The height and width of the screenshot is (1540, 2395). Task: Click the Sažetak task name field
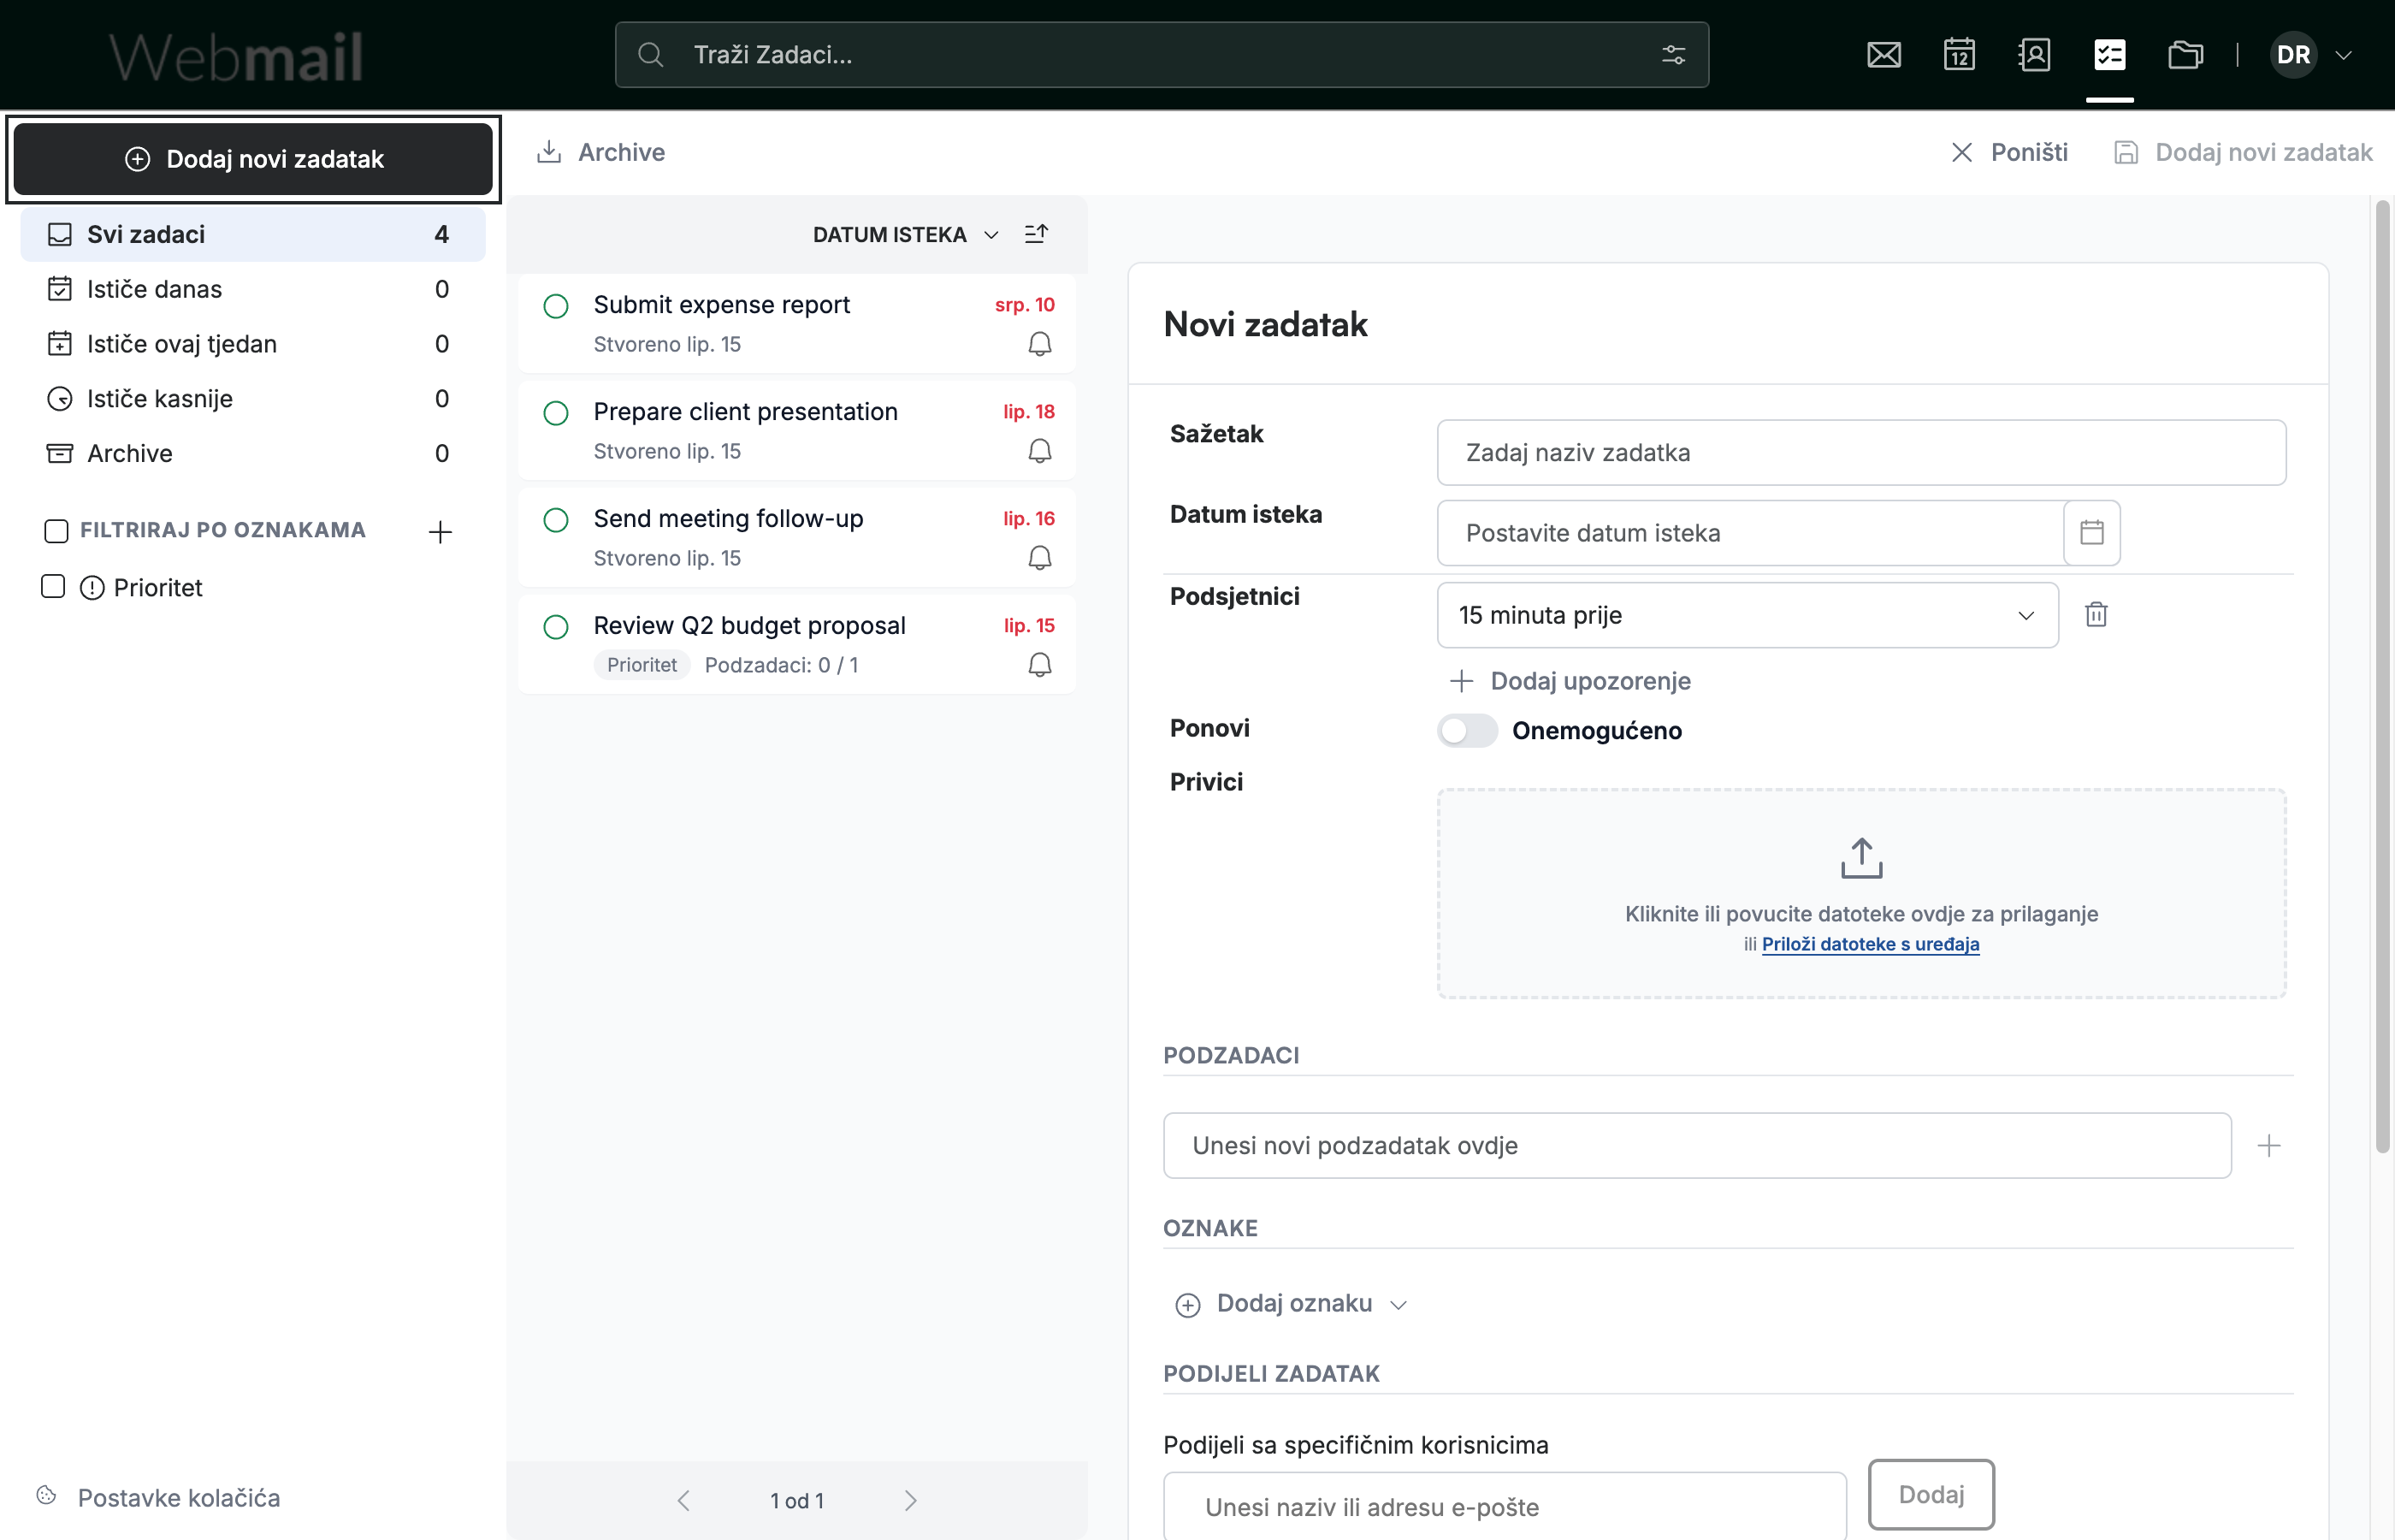pyautogui.click(x=1860, y=452)
